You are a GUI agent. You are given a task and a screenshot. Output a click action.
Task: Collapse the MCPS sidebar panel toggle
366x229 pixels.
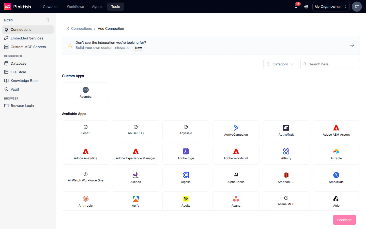pyautogui.click(x=48, y=20)
